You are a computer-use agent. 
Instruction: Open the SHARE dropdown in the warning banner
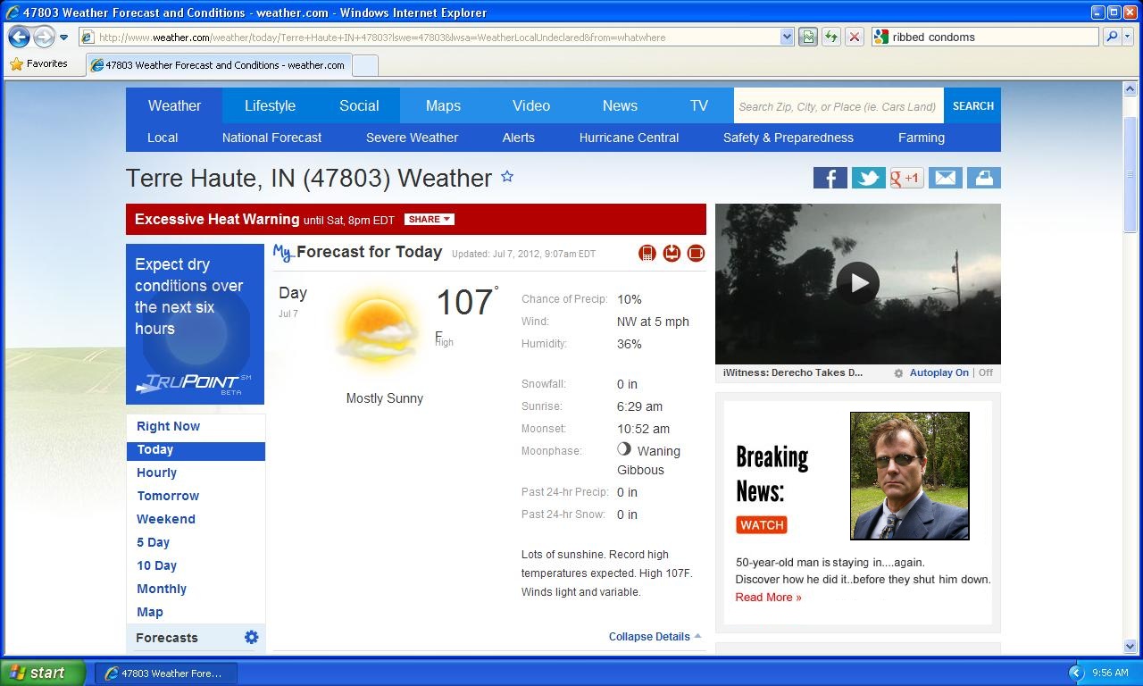click(x=429, y=219)
